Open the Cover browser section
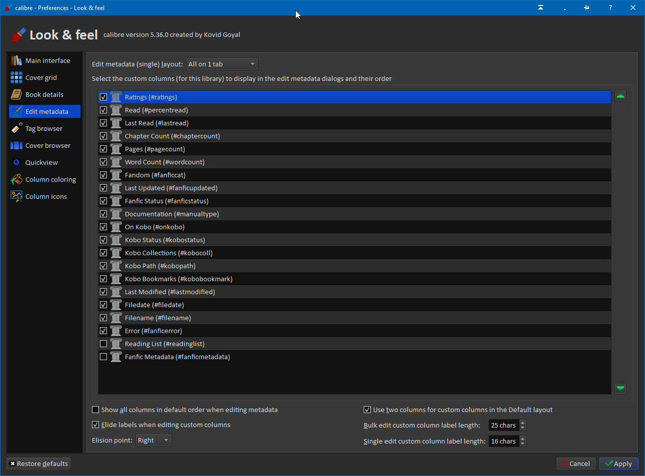The height and width of the screenshot is (476, 645). click(x=44, y=145)
